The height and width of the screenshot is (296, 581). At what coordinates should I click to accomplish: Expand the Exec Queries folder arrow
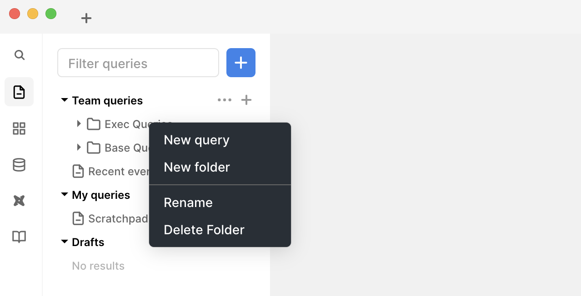[x=79, y=123]
